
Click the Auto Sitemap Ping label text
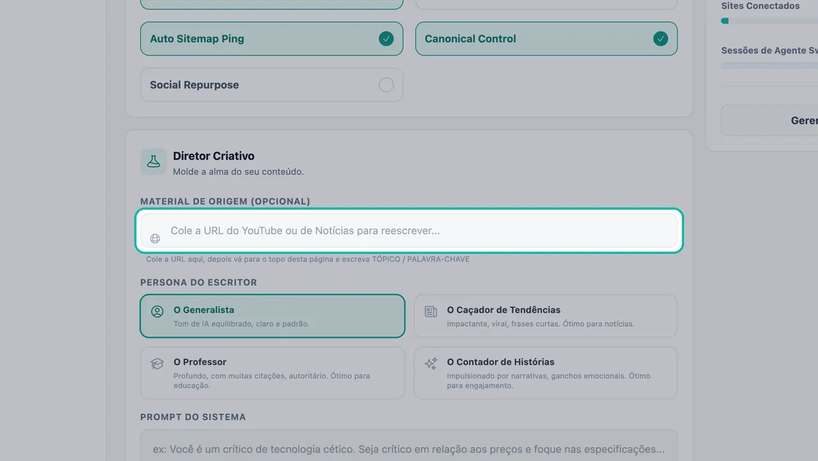tap(197, 39)
